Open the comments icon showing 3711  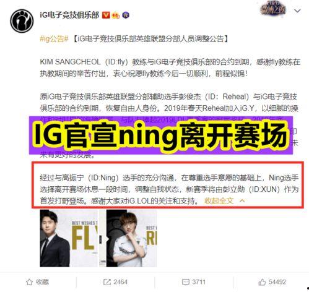[185, 282]
